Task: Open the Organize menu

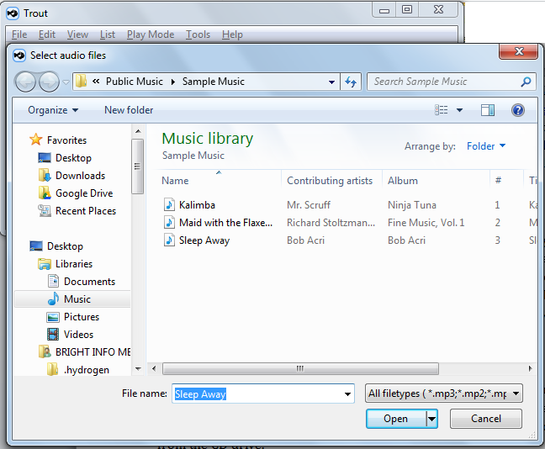Action: [x=53, y=110]
